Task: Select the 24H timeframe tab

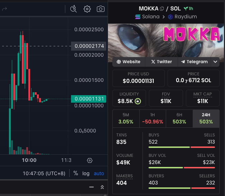Action: (x=206, y=118)
